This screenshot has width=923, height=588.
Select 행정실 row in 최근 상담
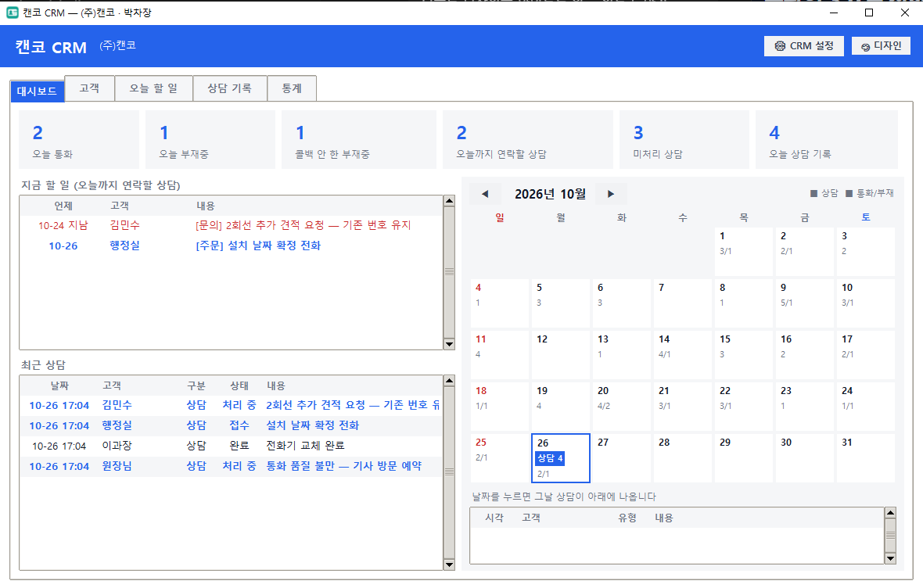(x=231, y=425)
